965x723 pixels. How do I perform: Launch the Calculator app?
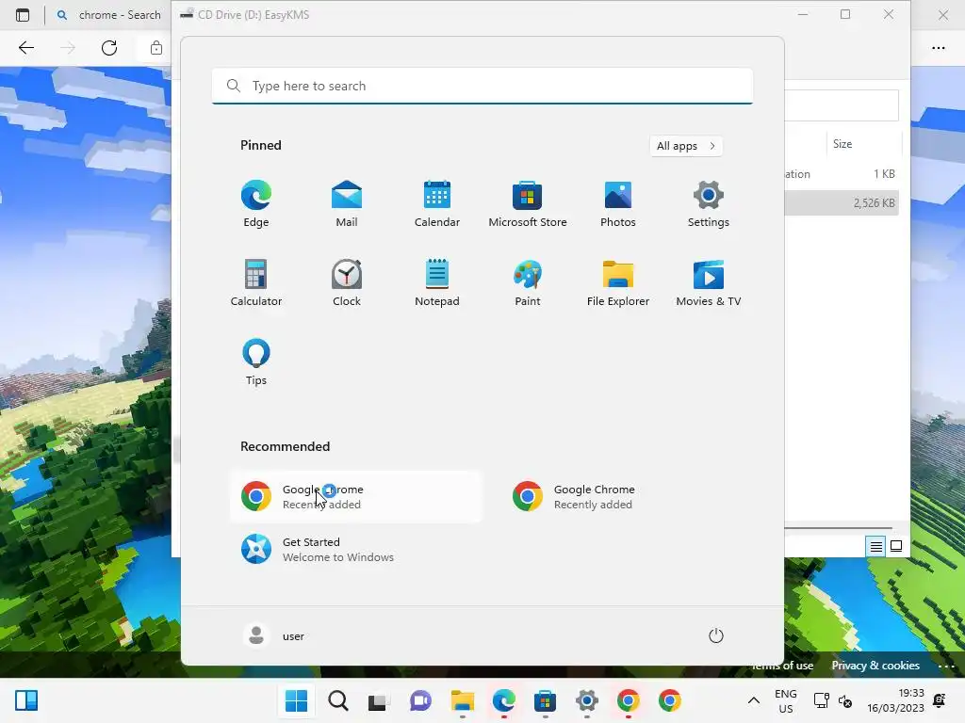pos(256,282)
